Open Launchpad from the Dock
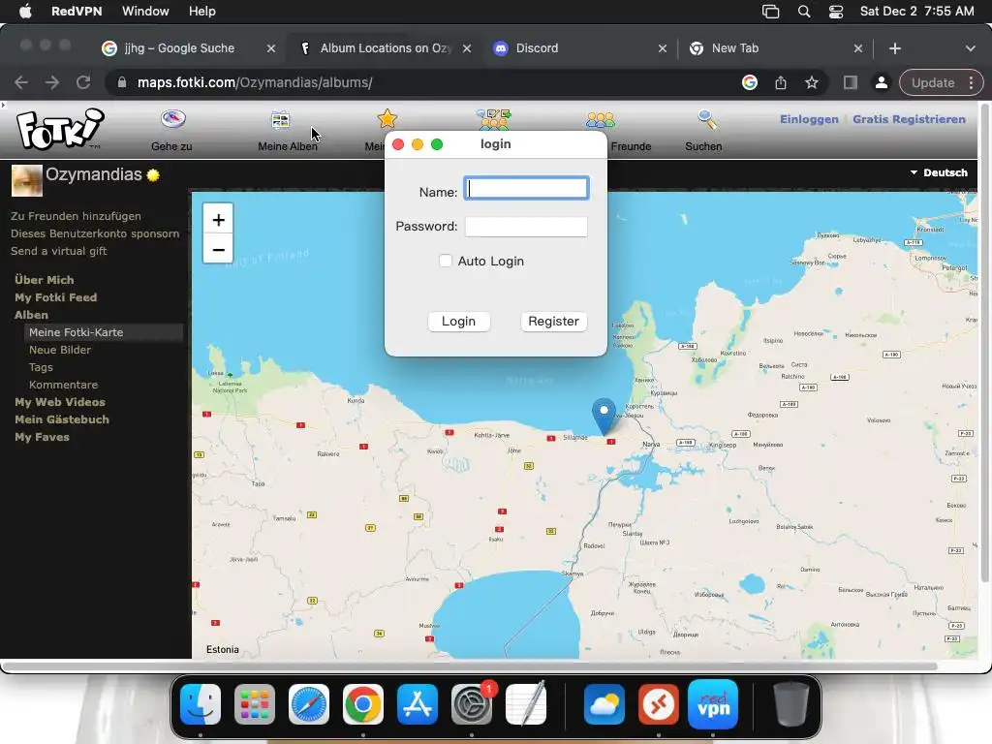 click(x=255, y=703)
